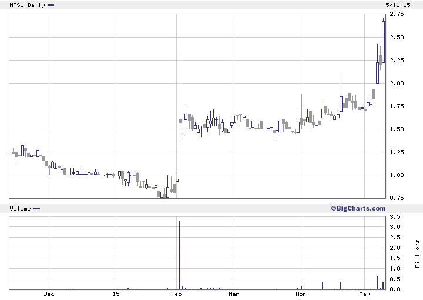This screenshot has height=300, width=423.
Task: Click the 0.0 volume axis label
Action: pos(395,289)
